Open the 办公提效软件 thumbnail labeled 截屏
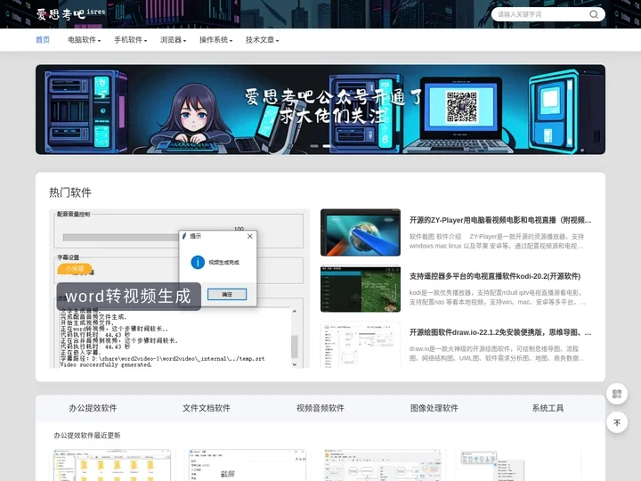The image size is (641, 481). pos(247,465)
